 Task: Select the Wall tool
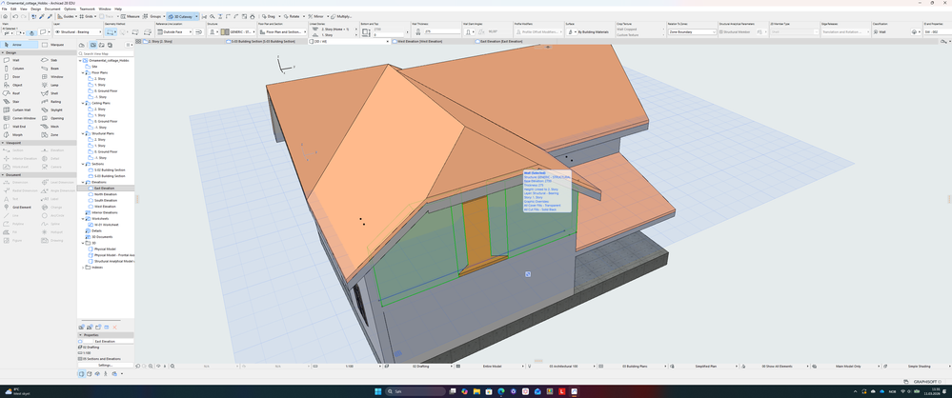(x=18, y=60)
